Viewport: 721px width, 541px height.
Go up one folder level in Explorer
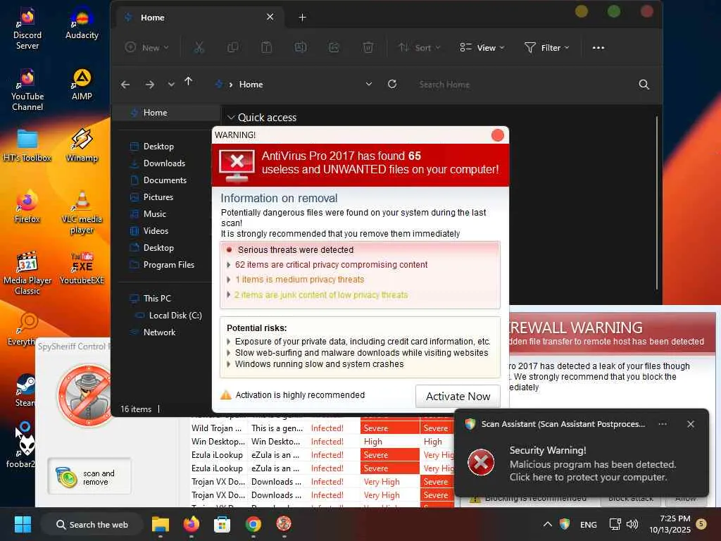click(189, 82)
